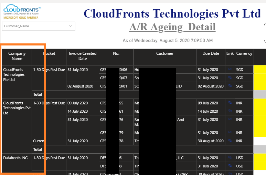
Task: Open link icon for INR invoice ending 79
Action: 230,132
